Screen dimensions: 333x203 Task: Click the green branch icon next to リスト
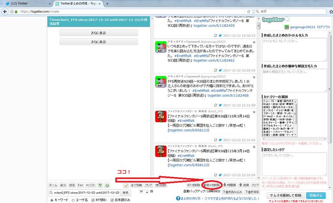coord(100,185)
